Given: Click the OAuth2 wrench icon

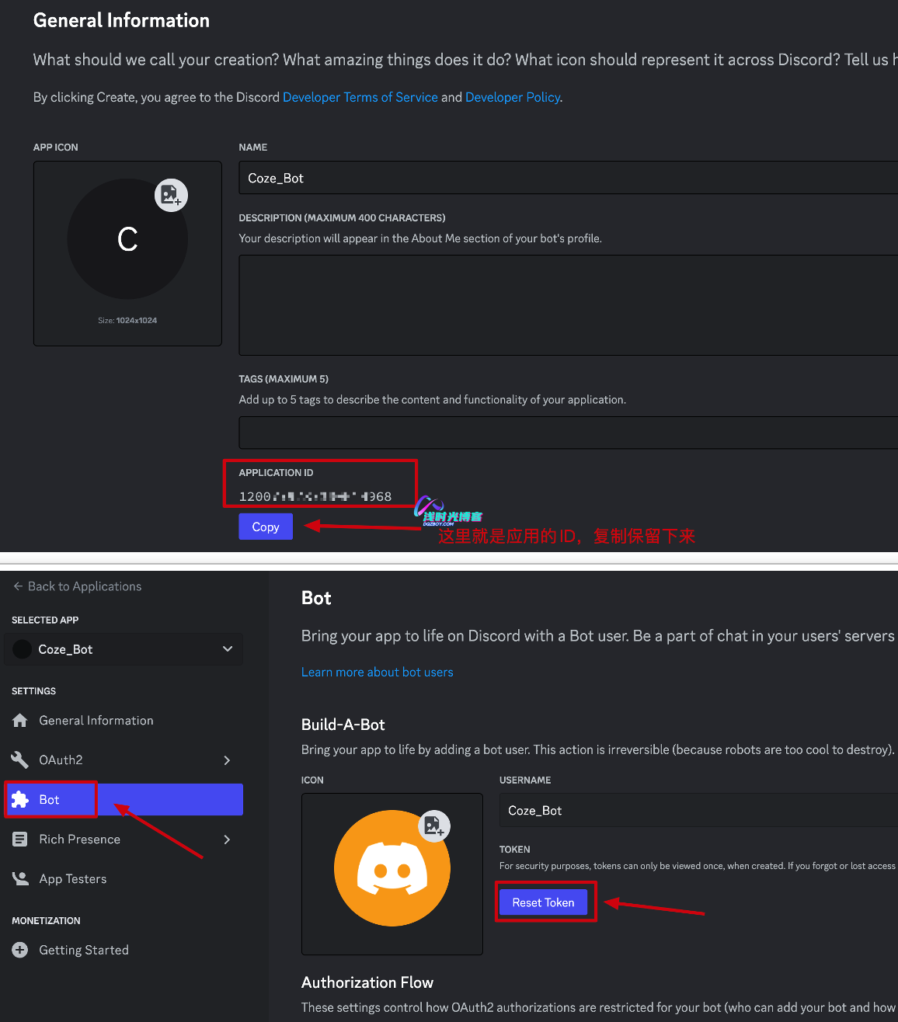Looking at the screenshot, I should [x=20, y=760].
